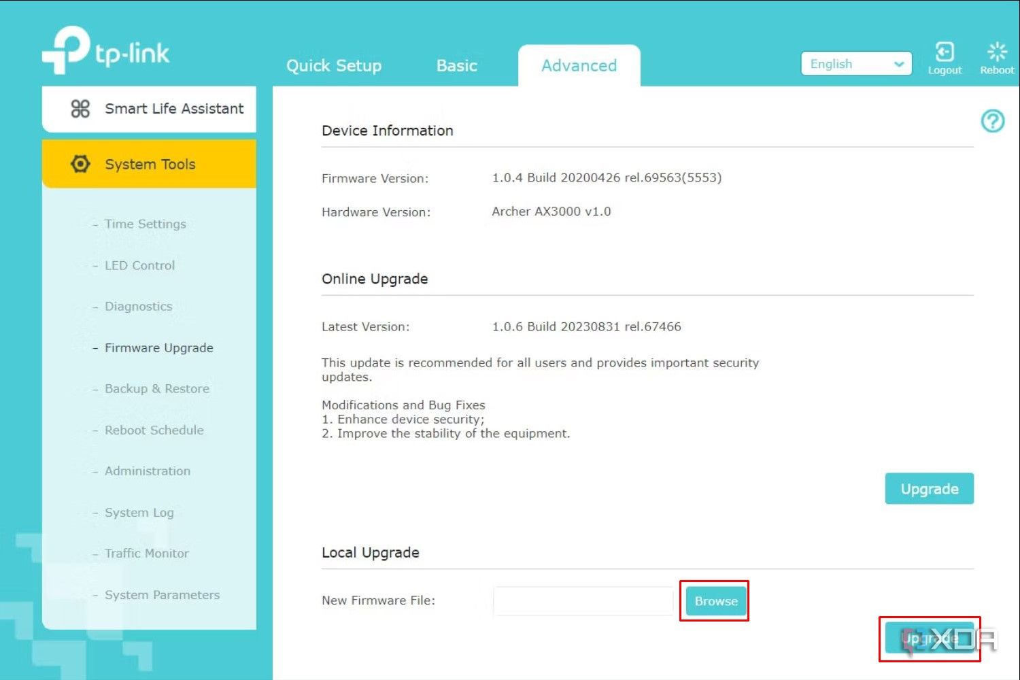Open the help question mark icon

pyautogui.click(x=993, y=120)
